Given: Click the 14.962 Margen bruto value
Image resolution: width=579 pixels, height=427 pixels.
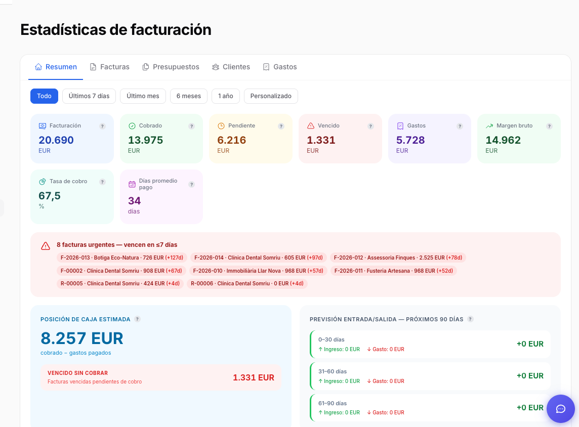Looking at the screenshot, I should (x=503, y=140).
